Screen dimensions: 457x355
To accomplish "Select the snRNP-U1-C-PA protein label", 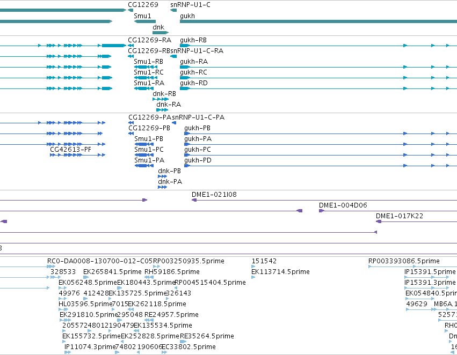I will pos(198,117).
